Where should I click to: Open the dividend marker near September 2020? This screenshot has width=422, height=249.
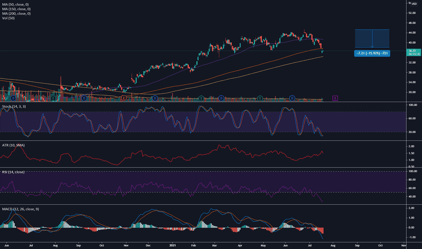[x=84, y=98]
